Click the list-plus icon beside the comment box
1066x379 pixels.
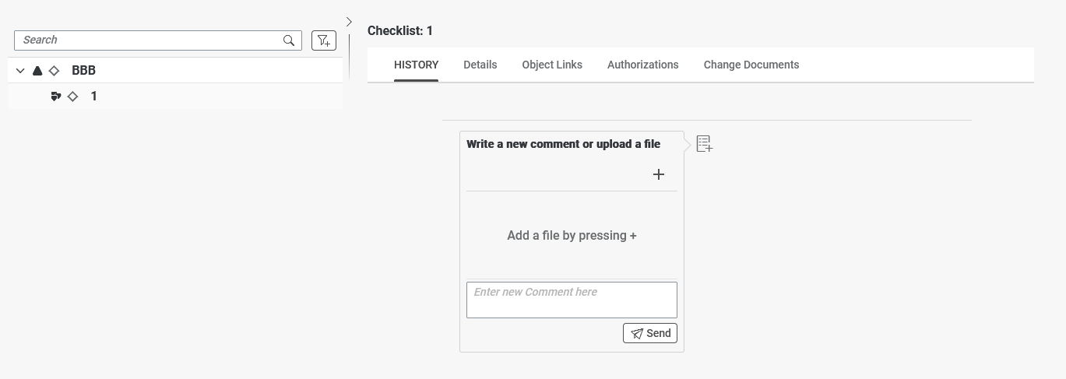(704, 144)
